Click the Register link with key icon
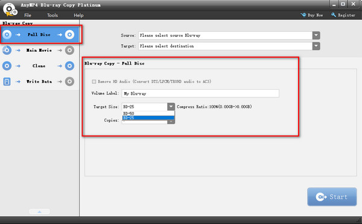The height and width of the screenshot is (224, 362). (343, 15)
